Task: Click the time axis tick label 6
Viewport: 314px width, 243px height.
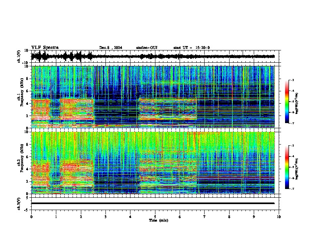Action: click(x=180, y=217)
